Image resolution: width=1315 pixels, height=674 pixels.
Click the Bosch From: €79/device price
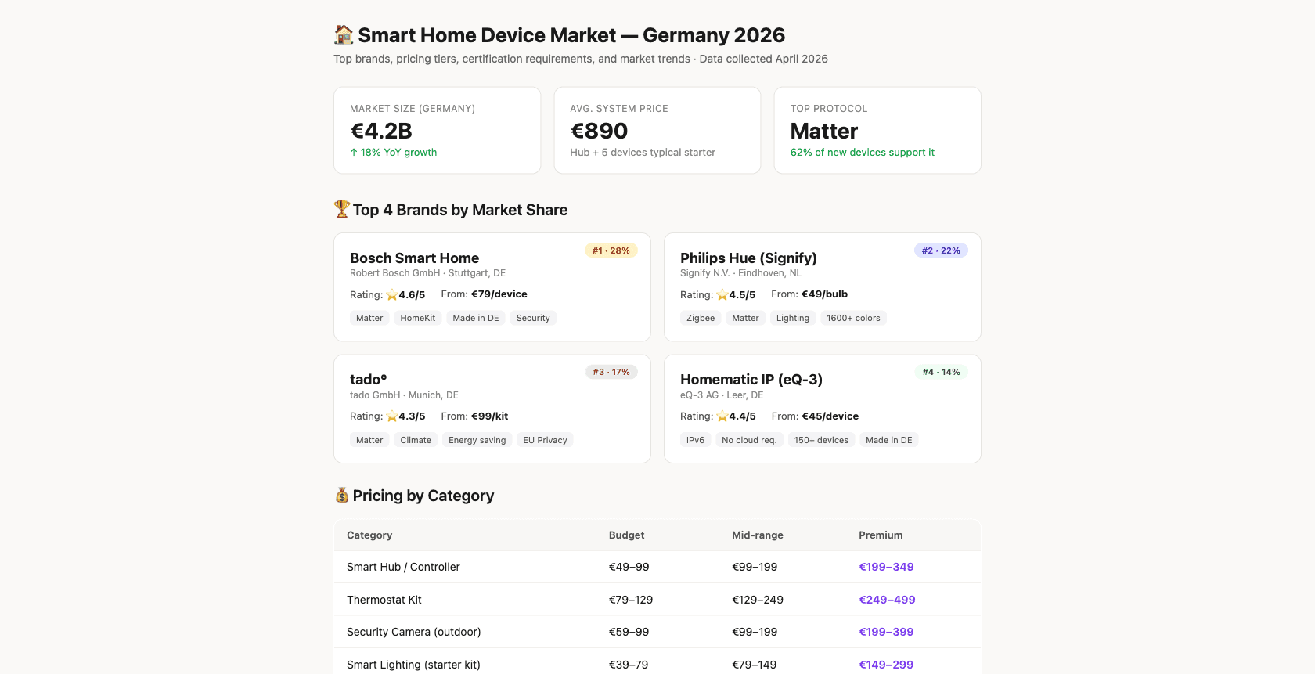(x=485, y=294)
